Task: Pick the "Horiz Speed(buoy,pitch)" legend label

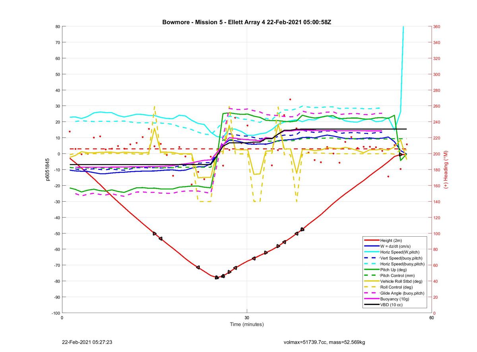Action: coord(402,264)
